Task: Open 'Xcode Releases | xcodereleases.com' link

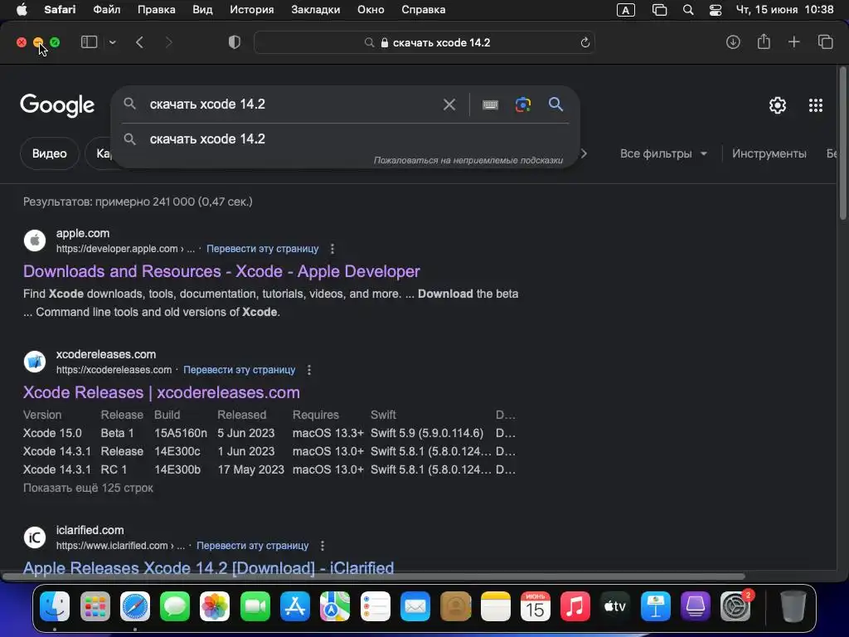Action: click(162, 392)
